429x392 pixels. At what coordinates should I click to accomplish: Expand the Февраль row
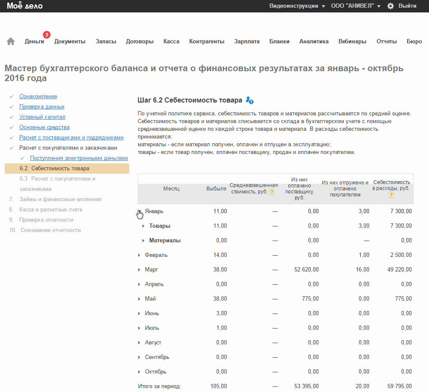pos(139,255)
